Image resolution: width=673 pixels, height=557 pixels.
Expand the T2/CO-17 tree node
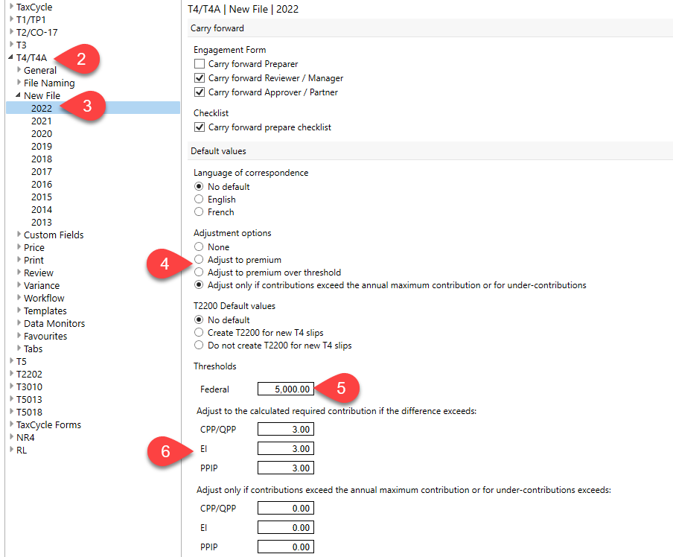12,32
